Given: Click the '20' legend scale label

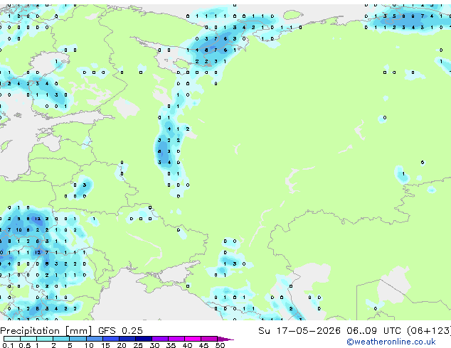Looking at the screenshot, I should tap(122, 345).
